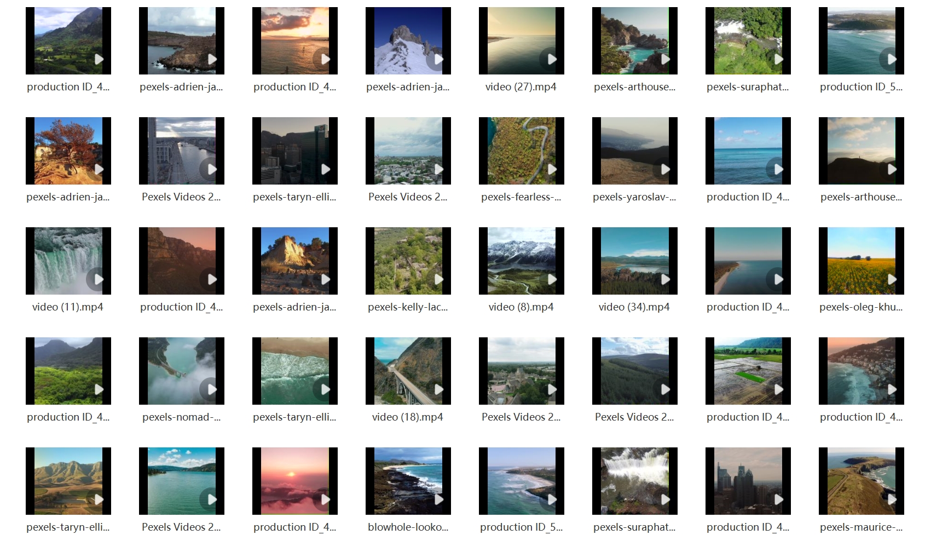Click the play icon on pexels-maurice-... thumbnail

tap(891, 499)
